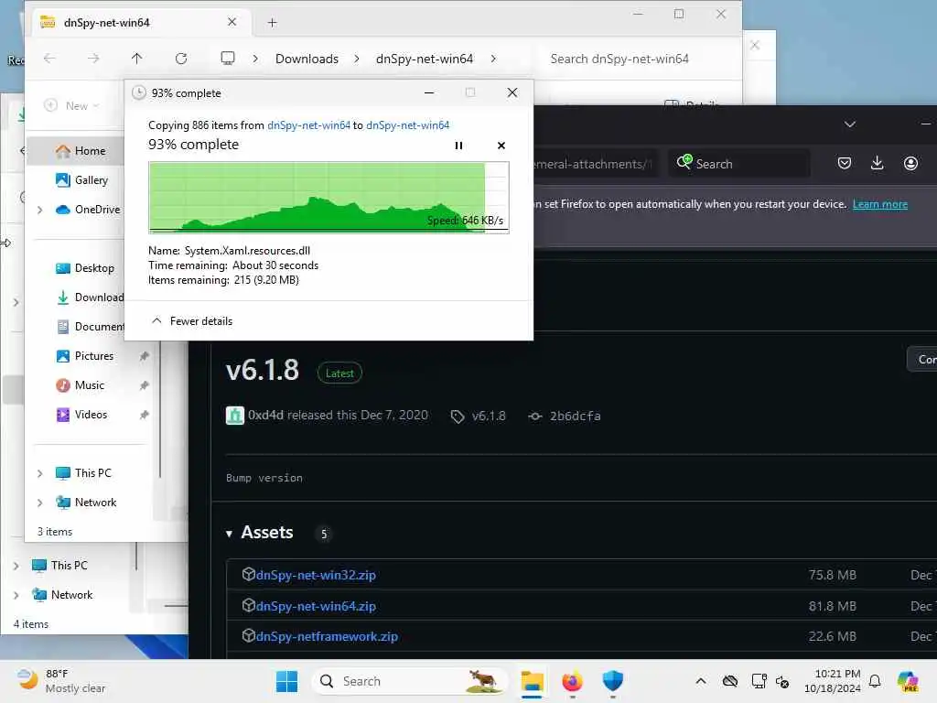The height and width of the screenshot is (703, 937).
Task: Open the Windows Start menu
Action: (x=286, y=681)
